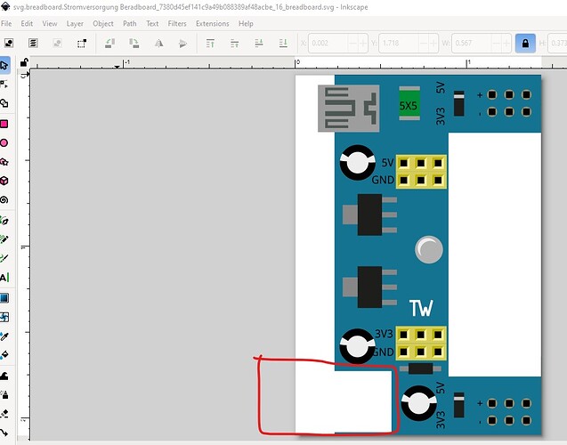This screenshot has height=445, width=567.
Task: Select the Text tool
Action: click(x=4, y=278)
